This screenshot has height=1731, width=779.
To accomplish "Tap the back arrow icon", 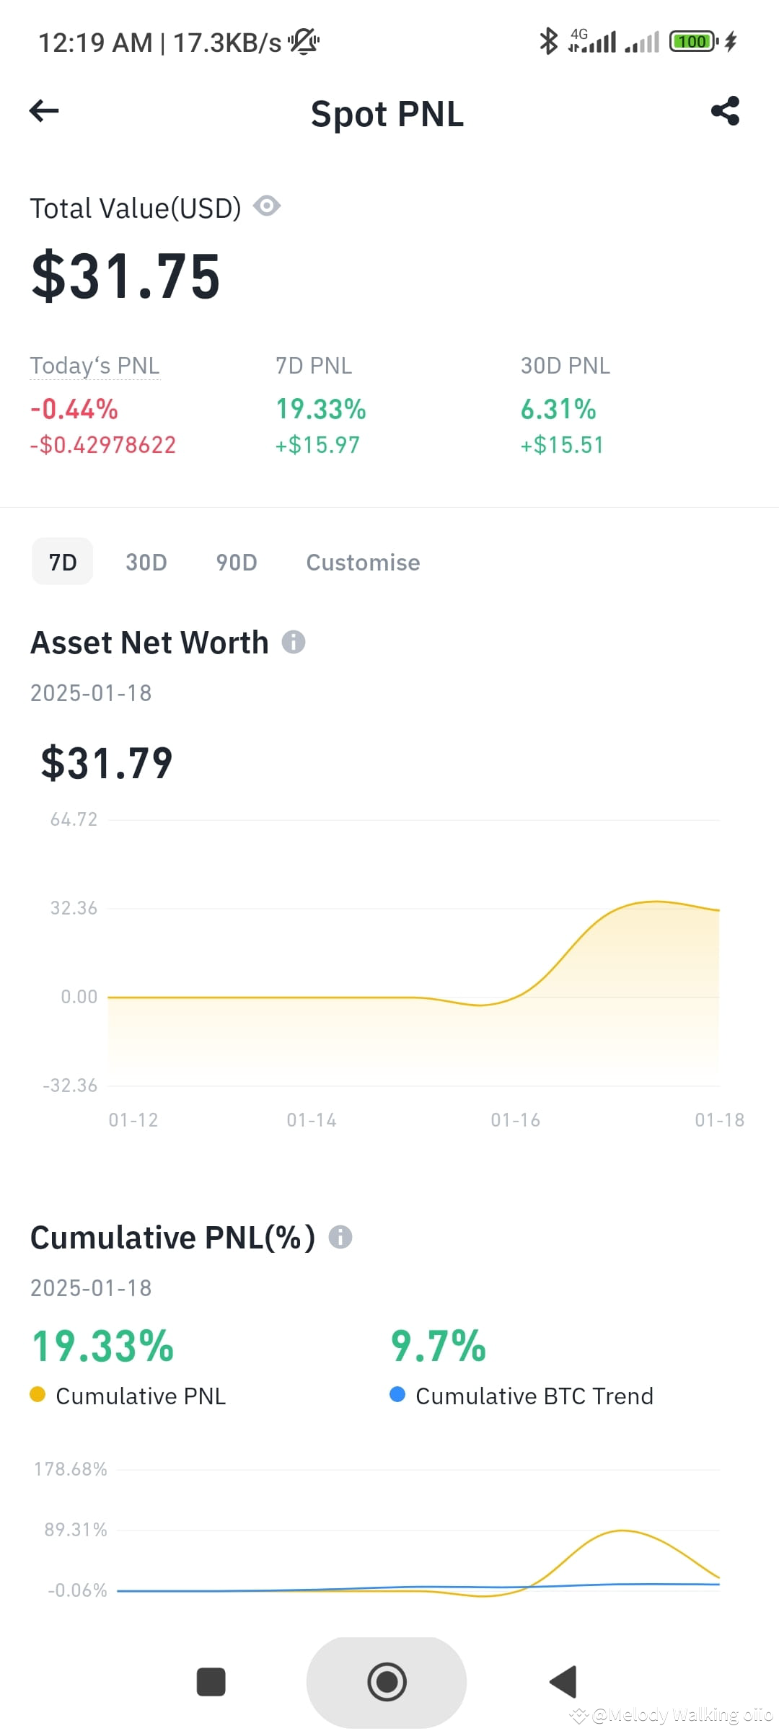I will [44, 111].
